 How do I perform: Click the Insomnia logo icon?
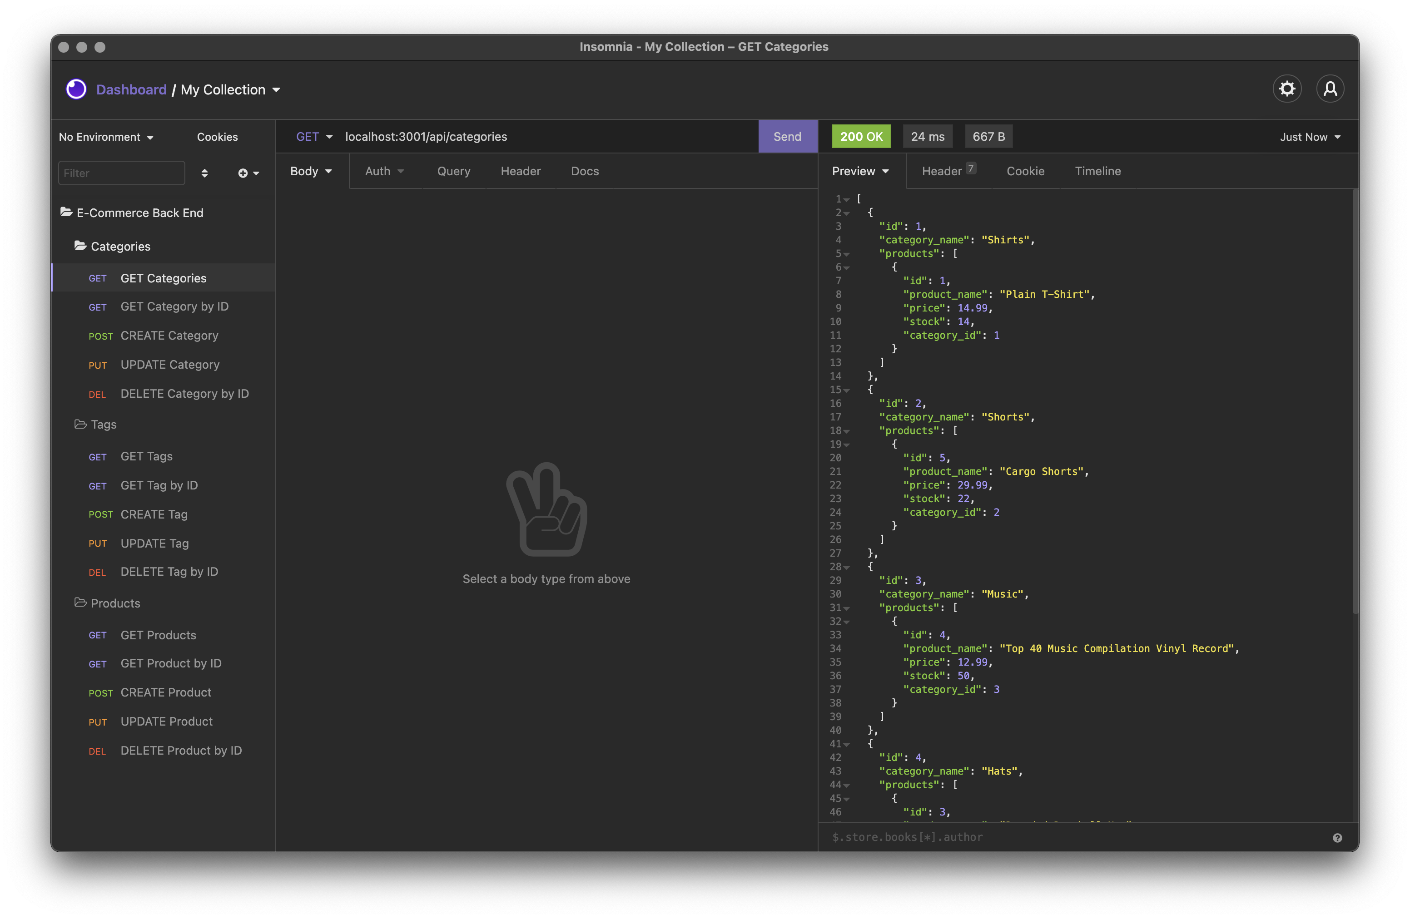coord(76,89)
